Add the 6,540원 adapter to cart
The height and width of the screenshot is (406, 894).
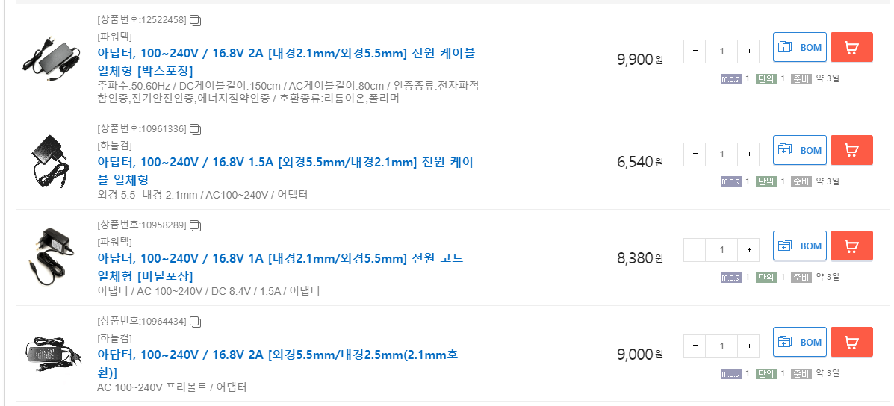[851, 150]
